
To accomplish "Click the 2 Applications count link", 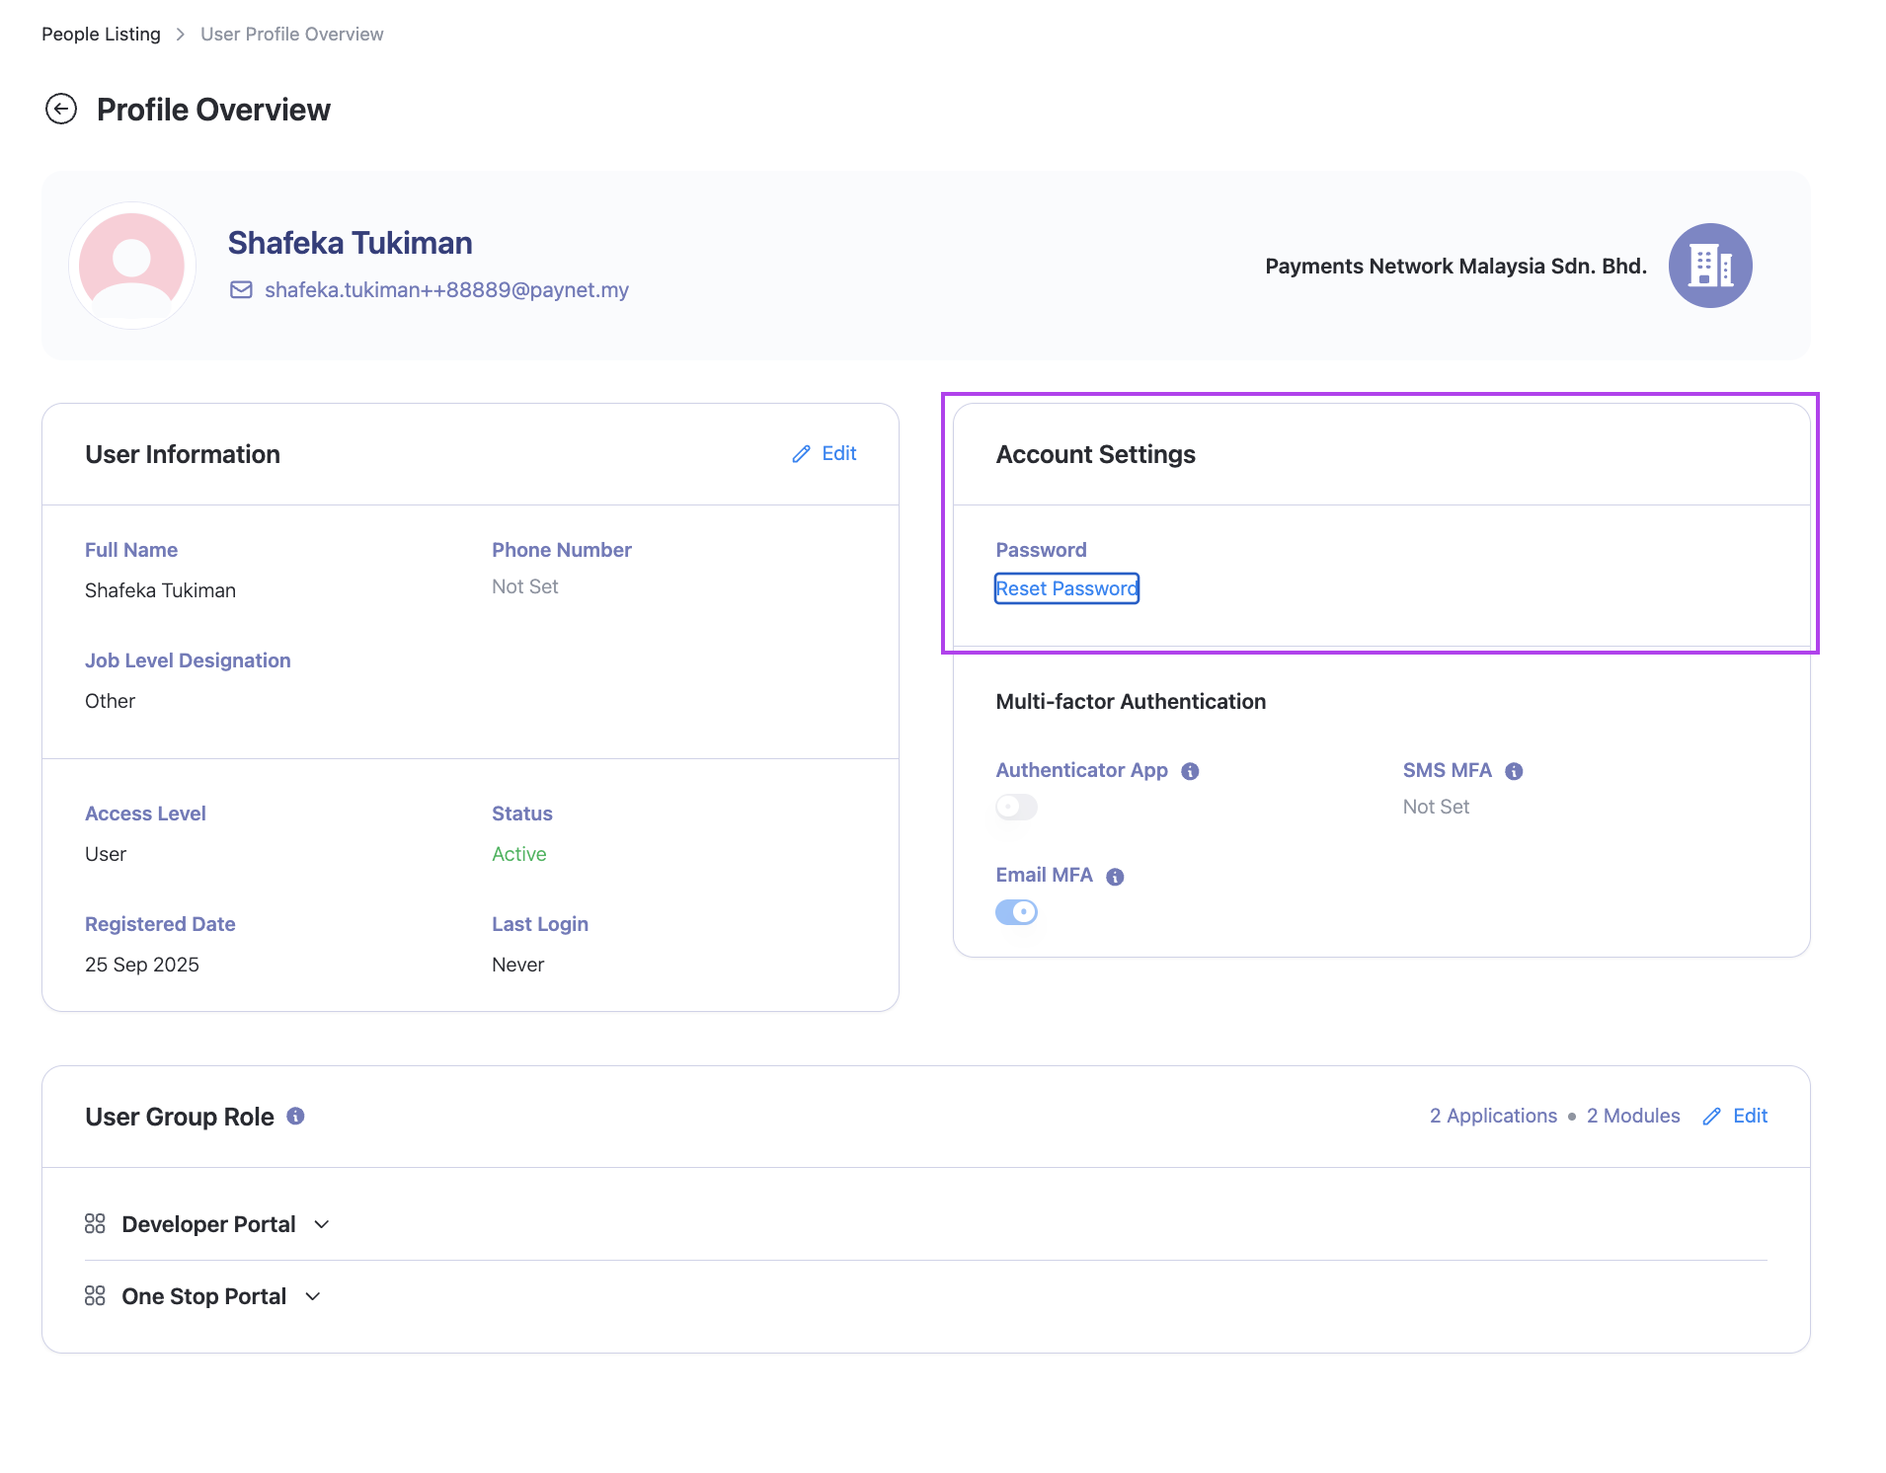I will click(x=1493, y=1116).
